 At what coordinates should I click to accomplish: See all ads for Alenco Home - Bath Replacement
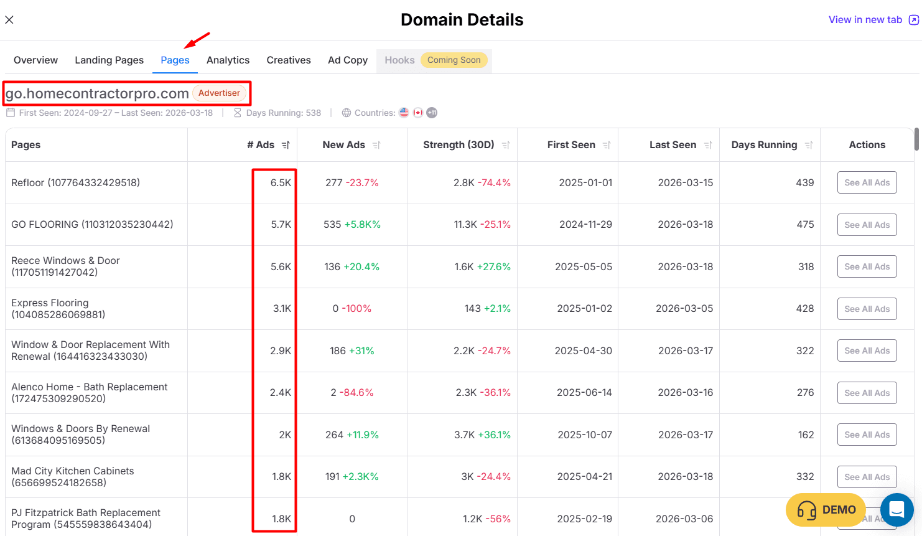[x=867, y=393]
